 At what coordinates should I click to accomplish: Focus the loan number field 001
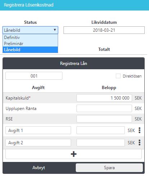tap(34, 76)
